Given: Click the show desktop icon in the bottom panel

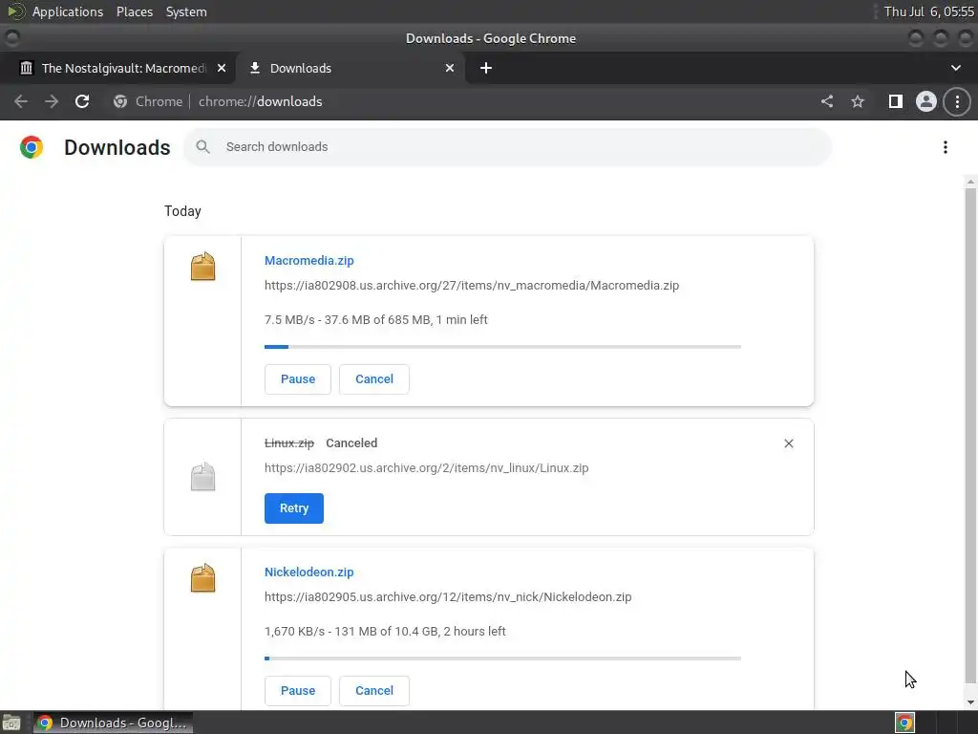Looking at the screenshot, I should pos(11,723).
